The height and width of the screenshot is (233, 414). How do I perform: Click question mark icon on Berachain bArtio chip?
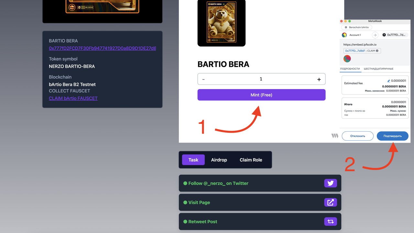[346, 27]
